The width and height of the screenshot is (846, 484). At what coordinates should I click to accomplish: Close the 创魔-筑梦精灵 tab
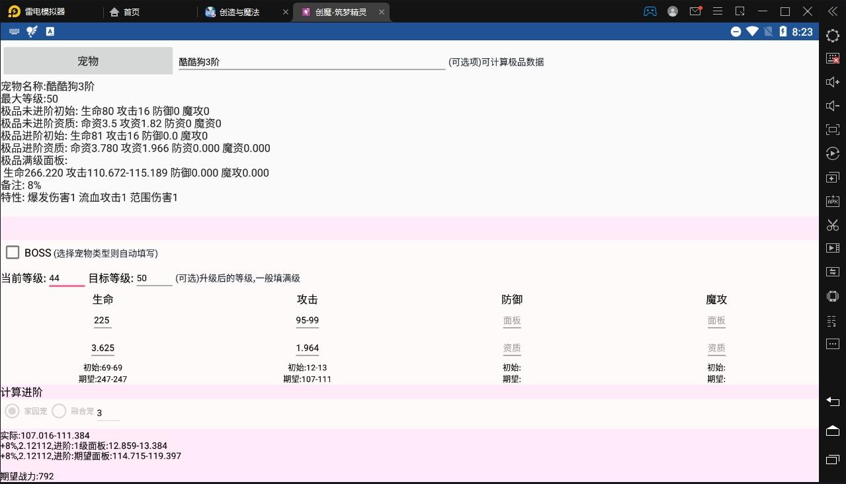pyautogui.click(x=381, y=12)
